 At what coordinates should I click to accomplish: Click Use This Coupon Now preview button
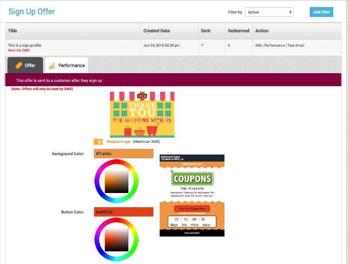(x=192, y=209)
